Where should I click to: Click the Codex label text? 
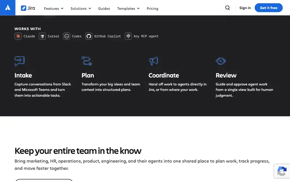click(x=77, y=36)
